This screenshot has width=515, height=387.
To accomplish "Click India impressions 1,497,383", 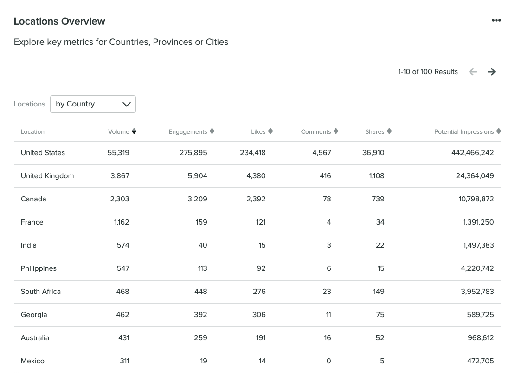I will (x=478, y=245).
